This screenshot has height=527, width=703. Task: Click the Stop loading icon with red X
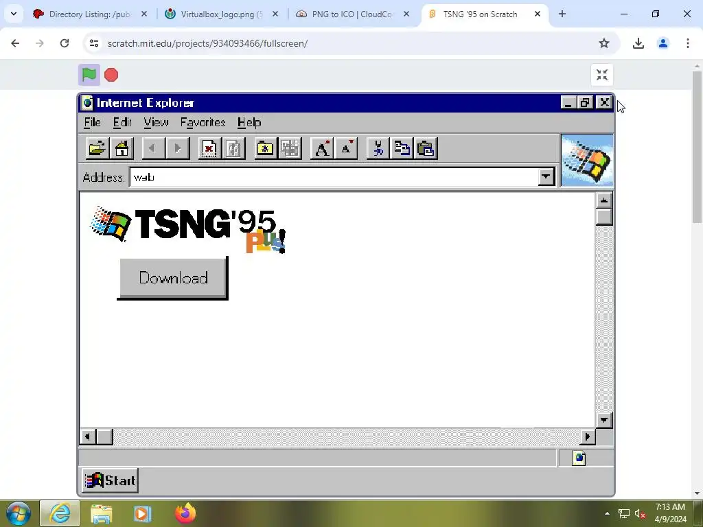(209, 148)
